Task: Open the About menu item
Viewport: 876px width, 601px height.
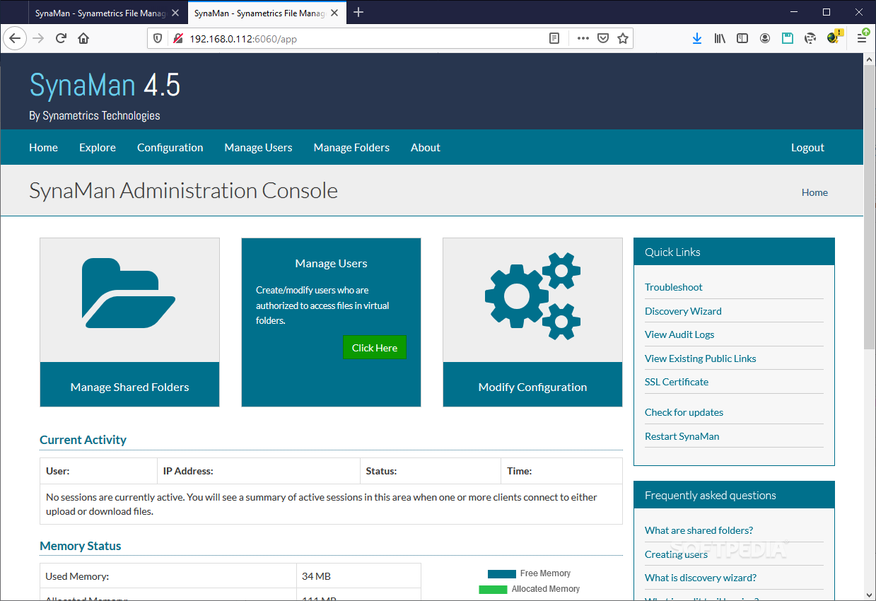Action: click(426, 148)
